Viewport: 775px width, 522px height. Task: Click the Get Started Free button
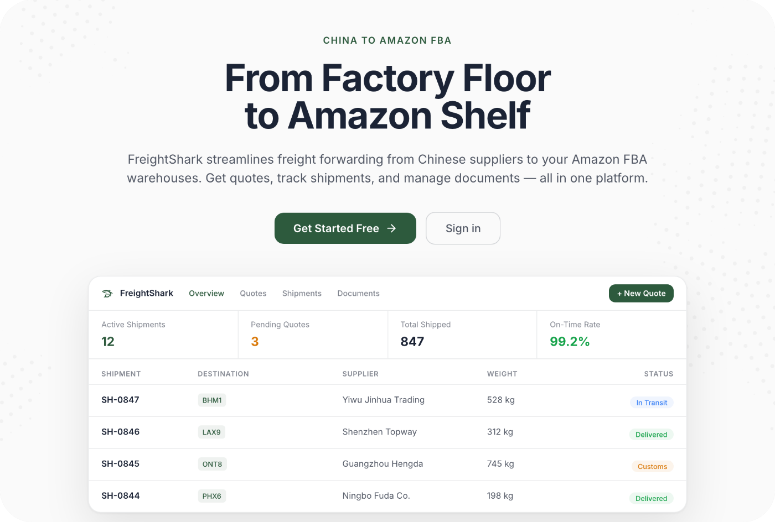(345, 228)
